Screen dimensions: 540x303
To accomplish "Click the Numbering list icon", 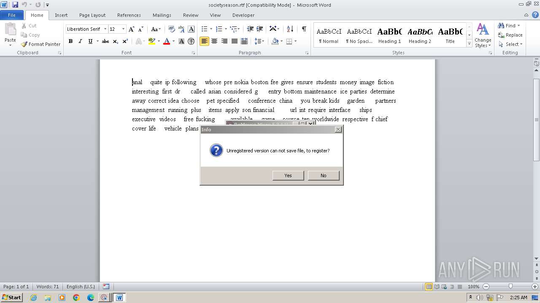I will pyautogui.click(x=219, y=29).
